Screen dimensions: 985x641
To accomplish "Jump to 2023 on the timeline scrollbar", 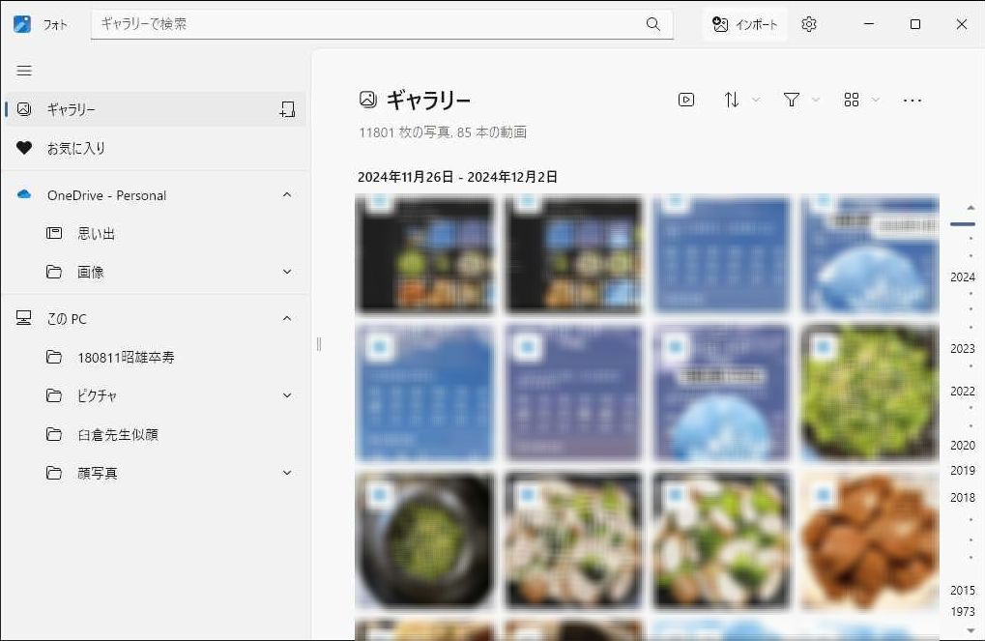I will (x=962, y=349).
